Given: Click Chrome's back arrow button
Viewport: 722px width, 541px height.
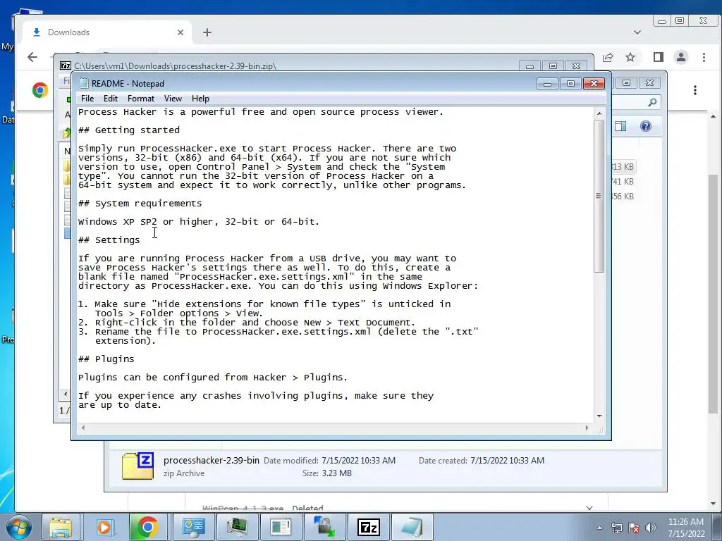Looking at the screenshot, I should [x=32, y=57].
